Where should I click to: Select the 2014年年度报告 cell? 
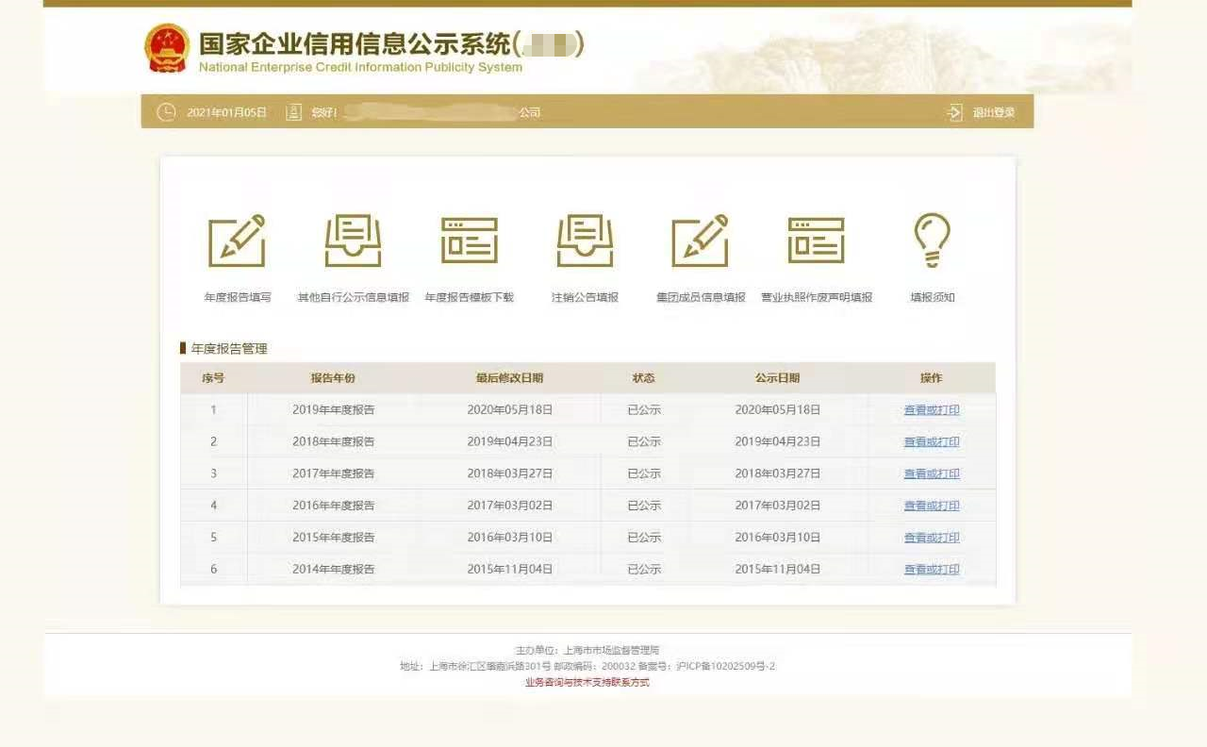coord(334,570)
